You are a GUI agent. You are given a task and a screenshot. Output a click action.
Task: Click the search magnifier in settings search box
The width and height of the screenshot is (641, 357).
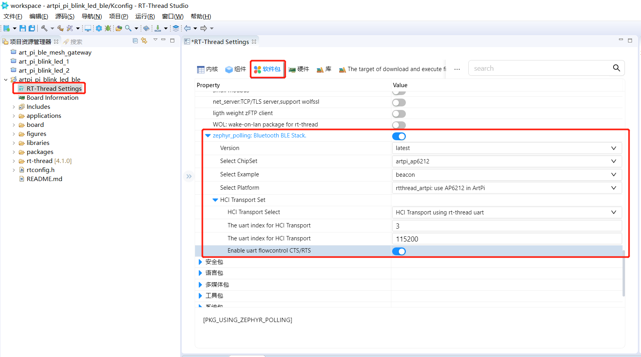[x=617, y=68]
